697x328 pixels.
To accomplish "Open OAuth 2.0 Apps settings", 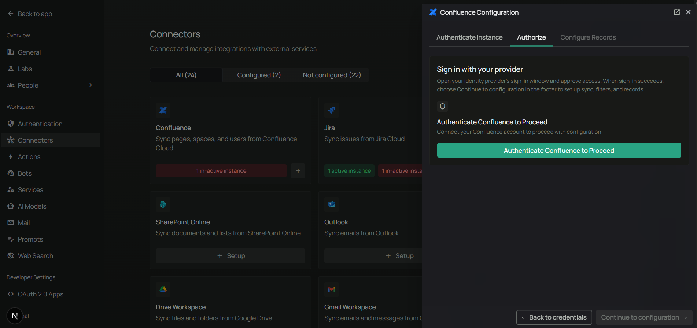I will (51, 294).
